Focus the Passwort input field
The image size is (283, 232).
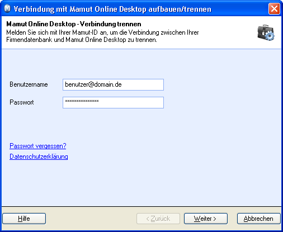pos(113,102)
